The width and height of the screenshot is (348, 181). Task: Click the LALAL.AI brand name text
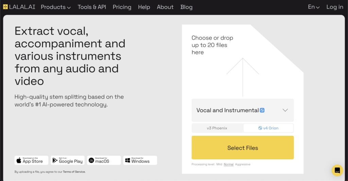pyautogui.click(x=22, y=7)
